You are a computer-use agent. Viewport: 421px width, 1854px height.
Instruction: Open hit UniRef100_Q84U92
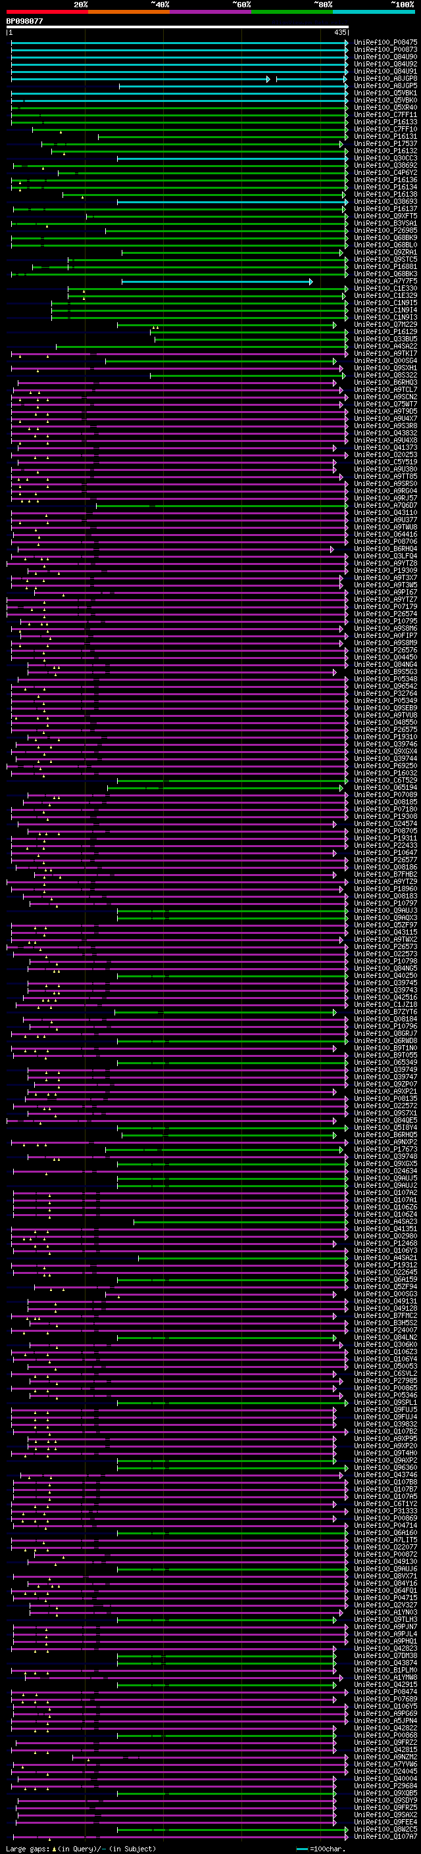[385, 64]
